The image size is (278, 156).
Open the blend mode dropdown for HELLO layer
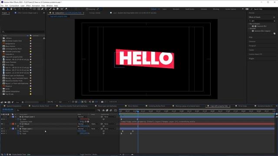pos(82,124)
